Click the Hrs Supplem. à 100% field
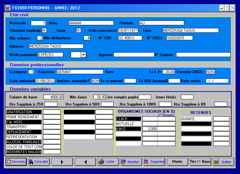This screenshot has height=174, width=240. click(x=165, y=104)
